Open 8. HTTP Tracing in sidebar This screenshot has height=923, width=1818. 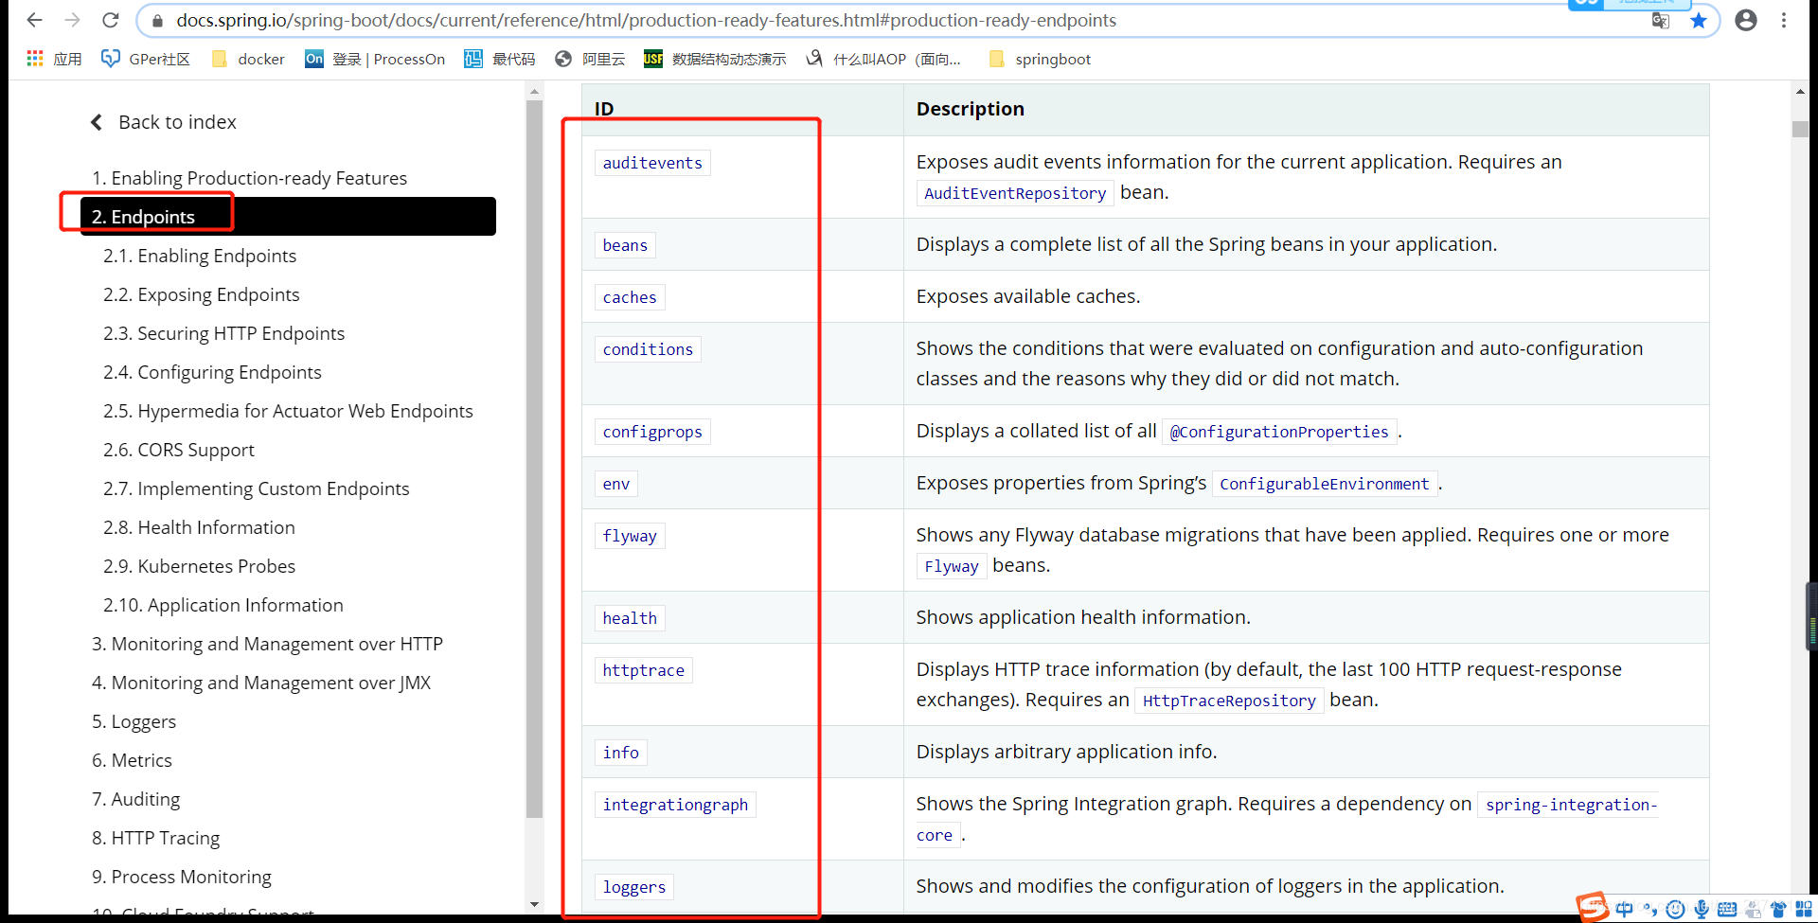[155, 838]
